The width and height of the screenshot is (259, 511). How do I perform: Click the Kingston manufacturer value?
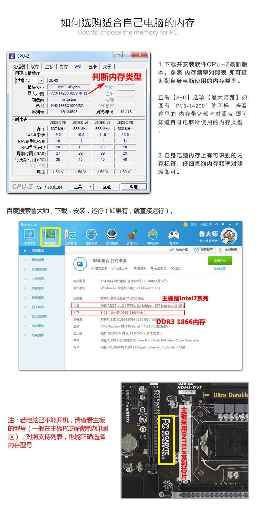(x=68, y=99)
